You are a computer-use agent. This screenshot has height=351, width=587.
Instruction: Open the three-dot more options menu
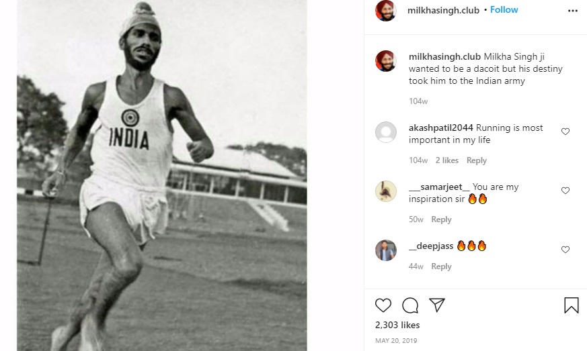pos(572,11)
